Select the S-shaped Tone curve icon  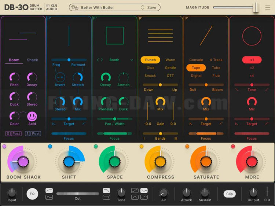[144, 198]
